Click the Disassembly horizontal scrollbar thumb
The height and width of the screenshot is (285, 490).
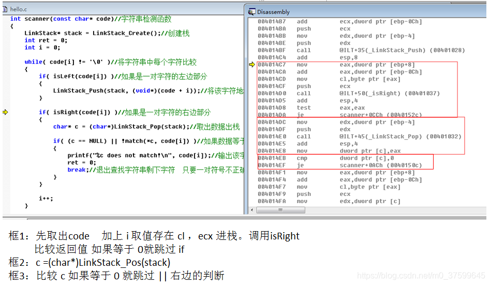(x=280, y=210)
